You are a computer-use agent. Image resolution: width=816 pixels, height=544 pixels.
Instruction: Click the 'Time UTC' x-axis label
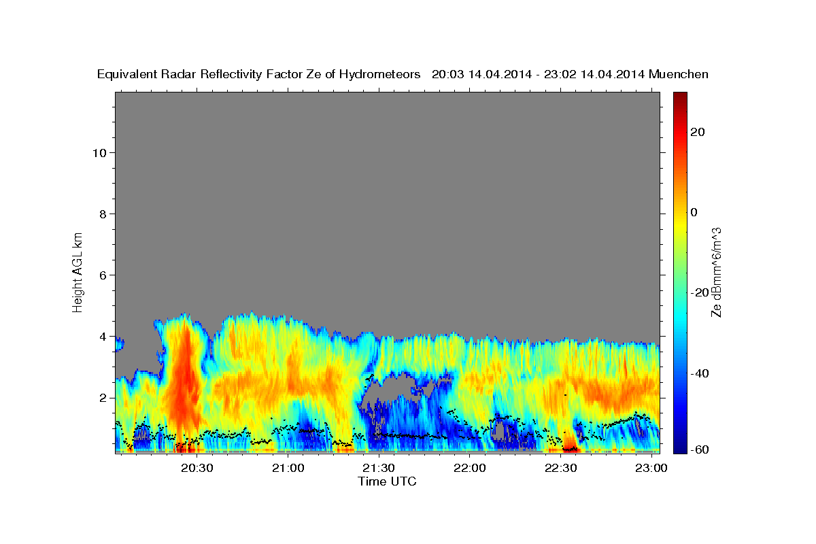[x=387, y=481]
